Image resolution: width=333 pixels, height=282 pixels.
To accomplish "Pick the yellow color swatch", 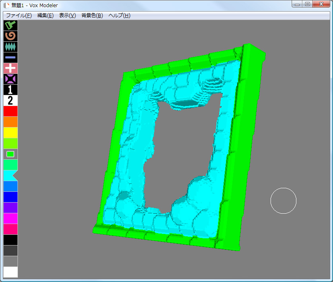I will coord(10,133).
